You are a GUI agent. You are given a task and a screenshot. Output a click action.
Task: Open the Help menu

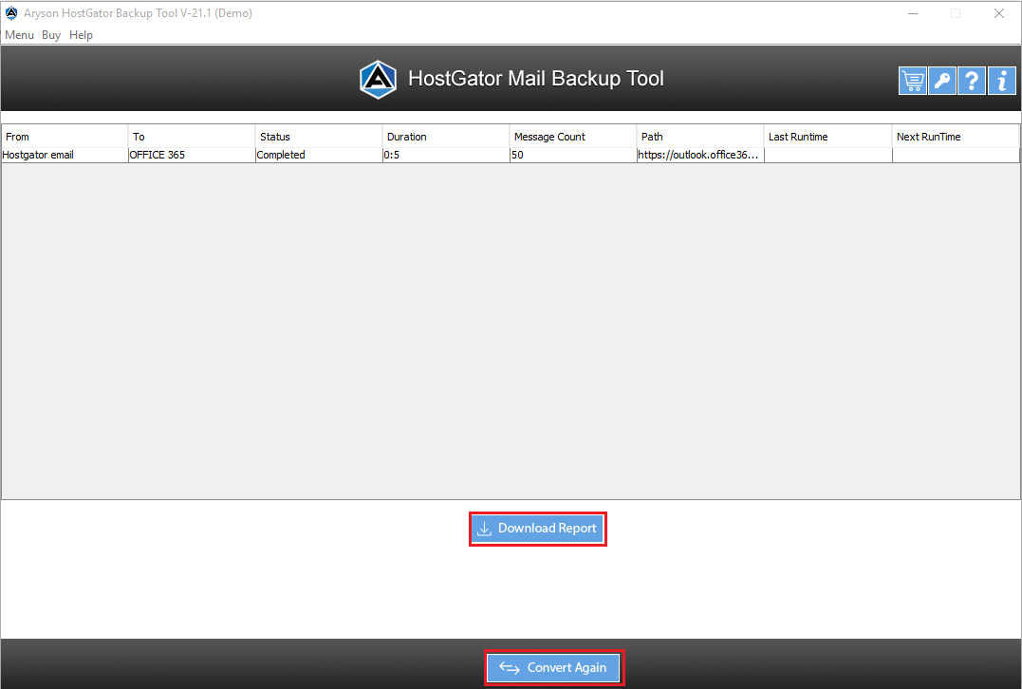click(x=81, y=35)
